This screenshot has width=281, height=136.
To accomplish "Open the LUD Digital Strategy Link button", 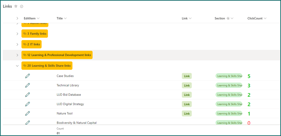I will pyautogui.click(x=187, y=104).
